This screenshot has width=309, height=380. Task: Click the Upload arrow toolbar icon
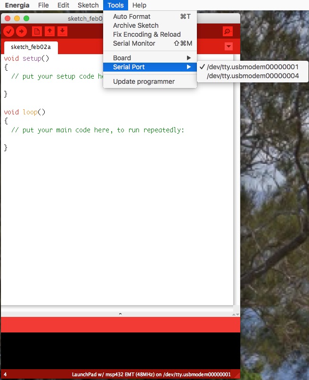tap(22, 32)
